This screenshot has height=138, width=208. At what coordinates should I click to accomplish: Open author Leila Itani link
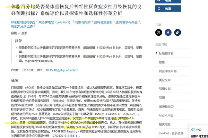point(54,22)
